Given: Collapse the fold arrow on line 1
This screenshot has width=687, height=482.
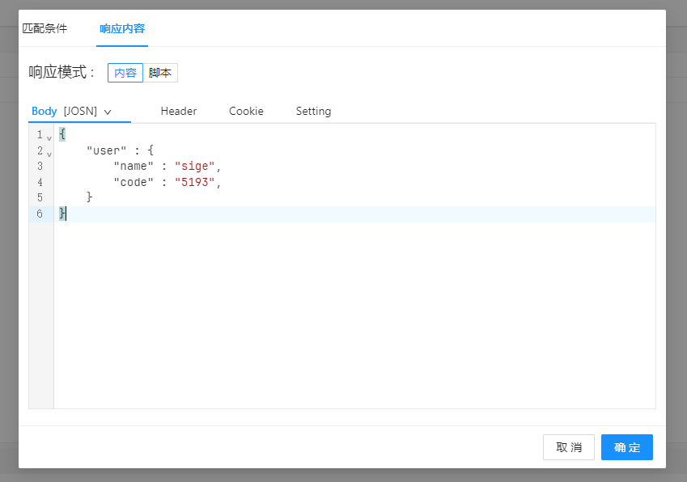Looking at the screenshot, I should [x=49, y=137].
